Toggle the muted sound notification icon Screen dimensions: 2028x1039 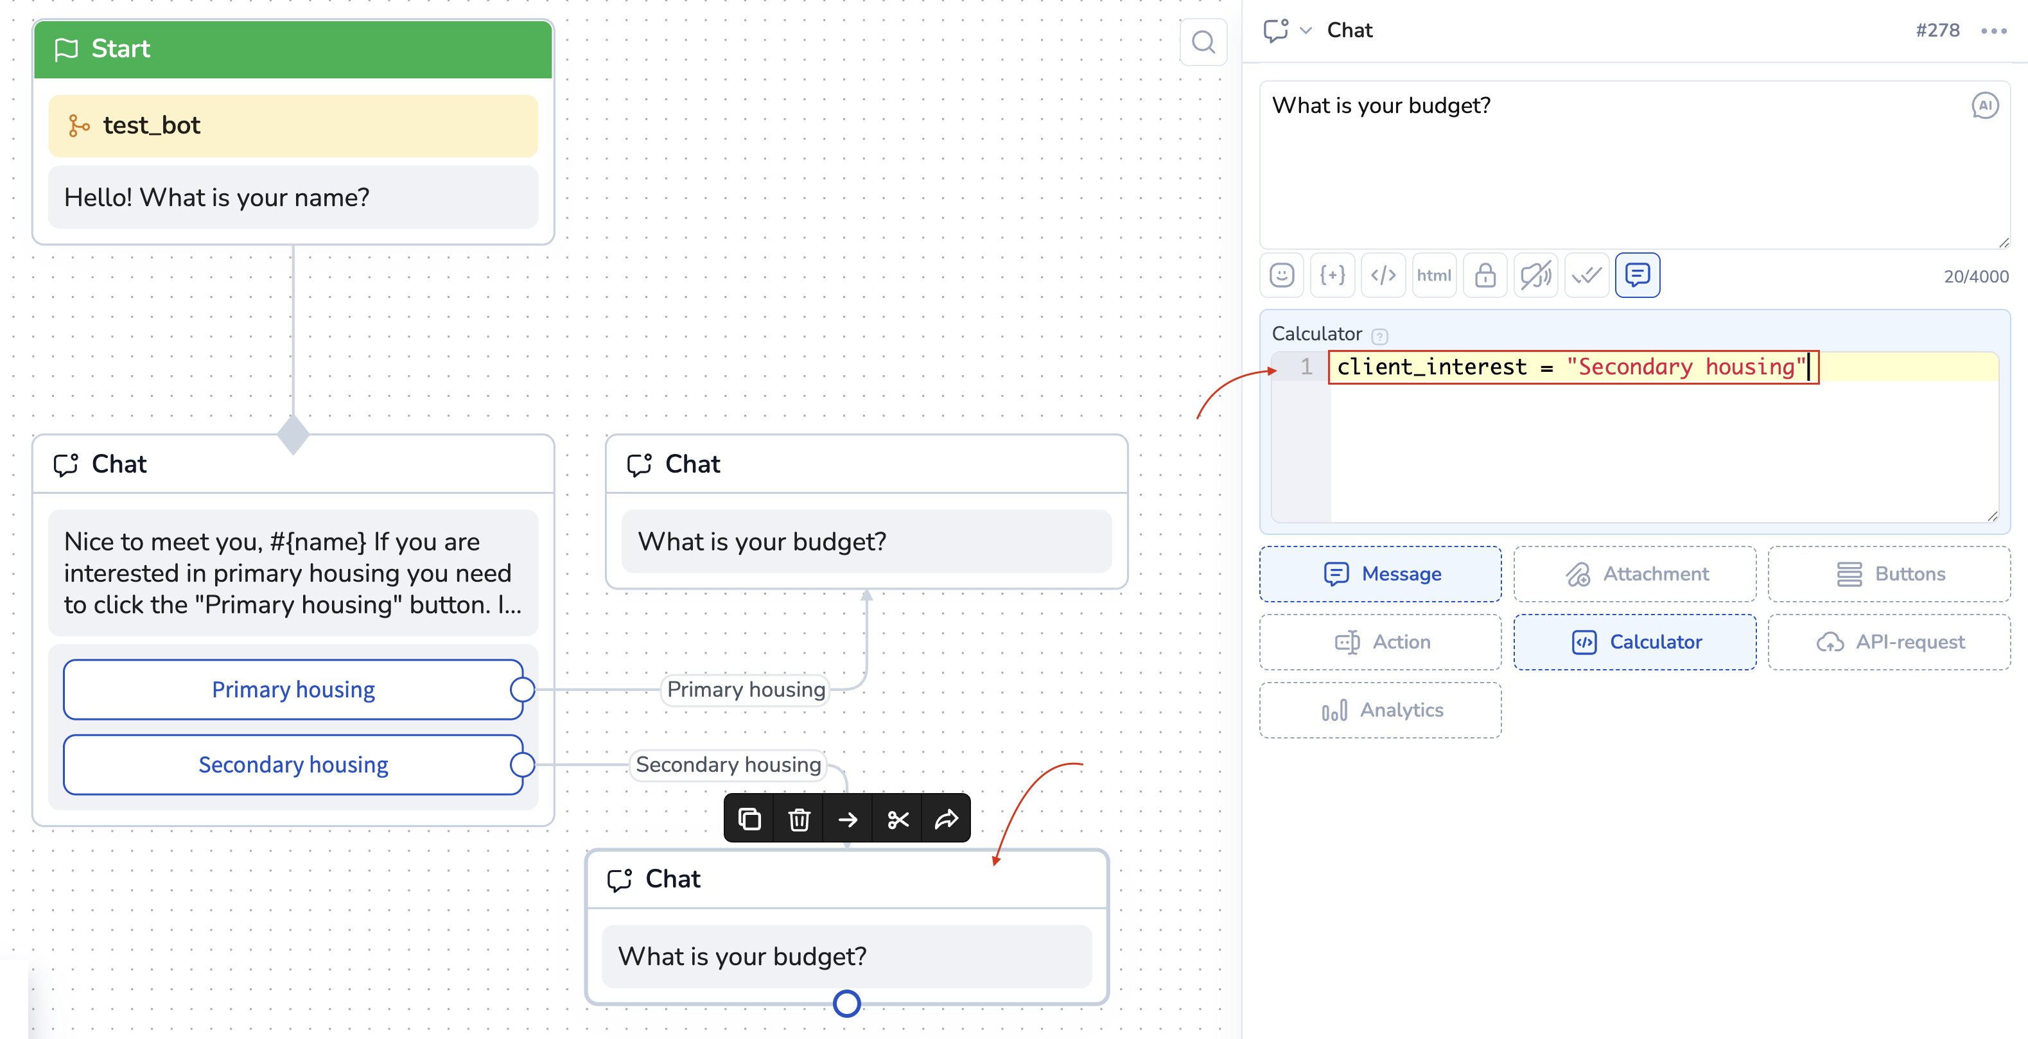(x=1535, y=275)
